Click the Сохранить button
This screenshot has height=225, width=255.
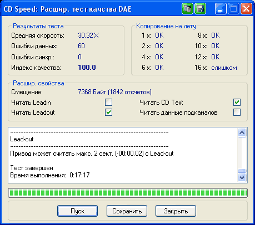coord(127,211)
